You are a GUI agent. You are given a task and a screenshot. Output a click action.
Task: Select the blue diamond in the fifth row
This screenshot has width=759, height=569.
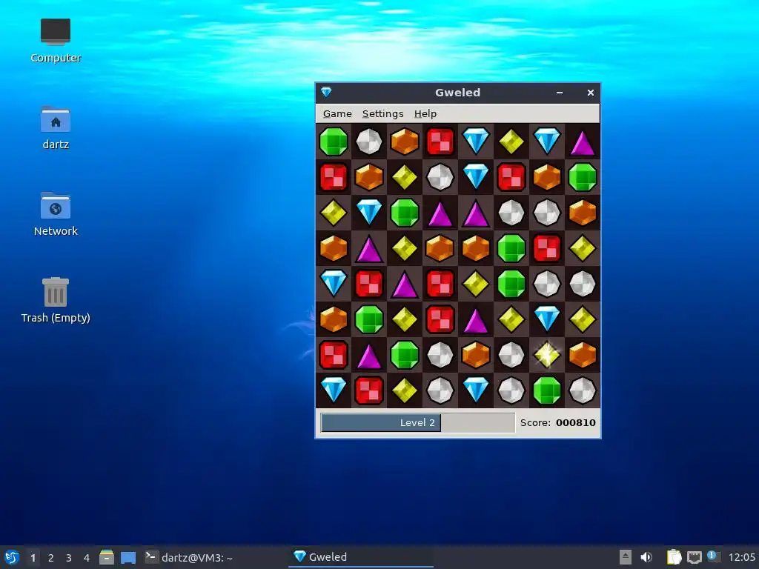point(334,283)
